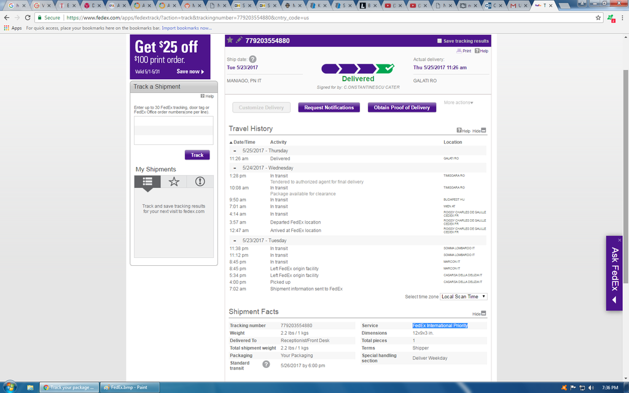Select the starred favorites tab in My Shipments
This screenshot has width=629, height=393.
point(174,182)
